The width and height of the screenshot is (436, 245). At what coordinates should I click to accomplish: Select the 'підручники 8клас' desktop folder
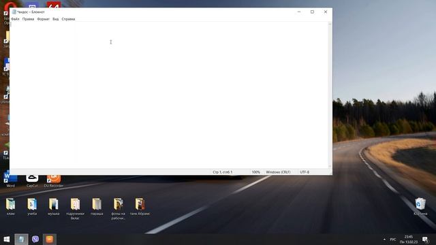click(75, 209)
